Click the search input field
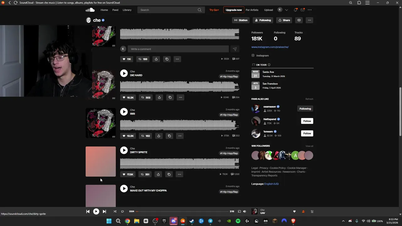Viewport: 402px width, 226px height. tap(171, 10)
